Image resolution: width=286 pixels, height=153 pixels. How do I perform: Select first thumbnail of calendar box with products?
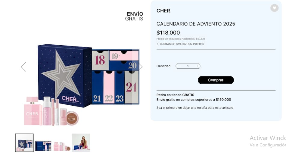pos(24,142)
